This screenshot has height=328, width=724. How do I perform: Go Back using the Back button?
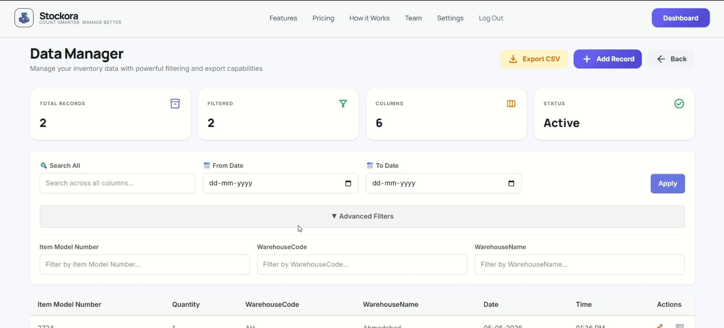671,59
